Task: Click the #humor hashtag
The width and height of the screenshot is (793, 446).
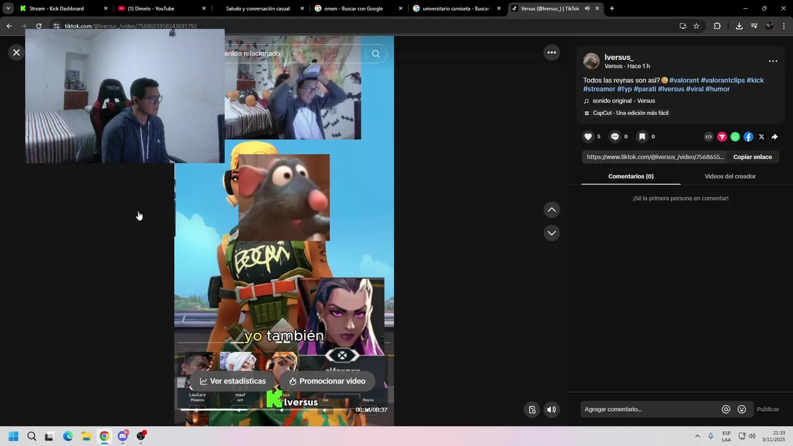Action: [x=717, y=89]
